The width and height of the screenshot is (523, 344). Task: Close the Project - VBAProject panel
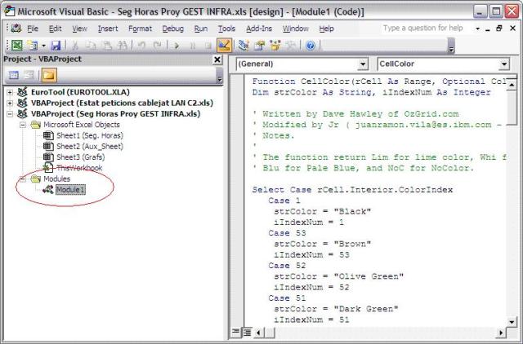coord(217,60)
